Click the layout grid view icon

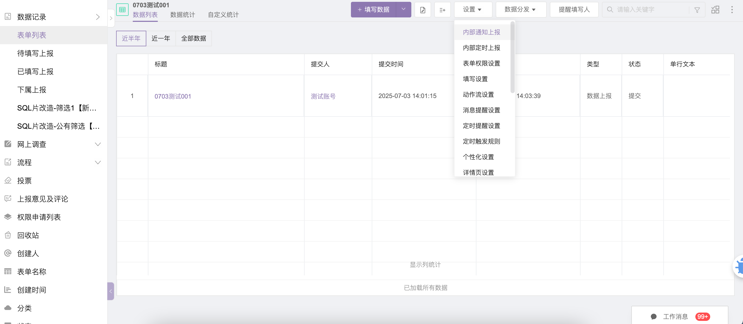715,10
